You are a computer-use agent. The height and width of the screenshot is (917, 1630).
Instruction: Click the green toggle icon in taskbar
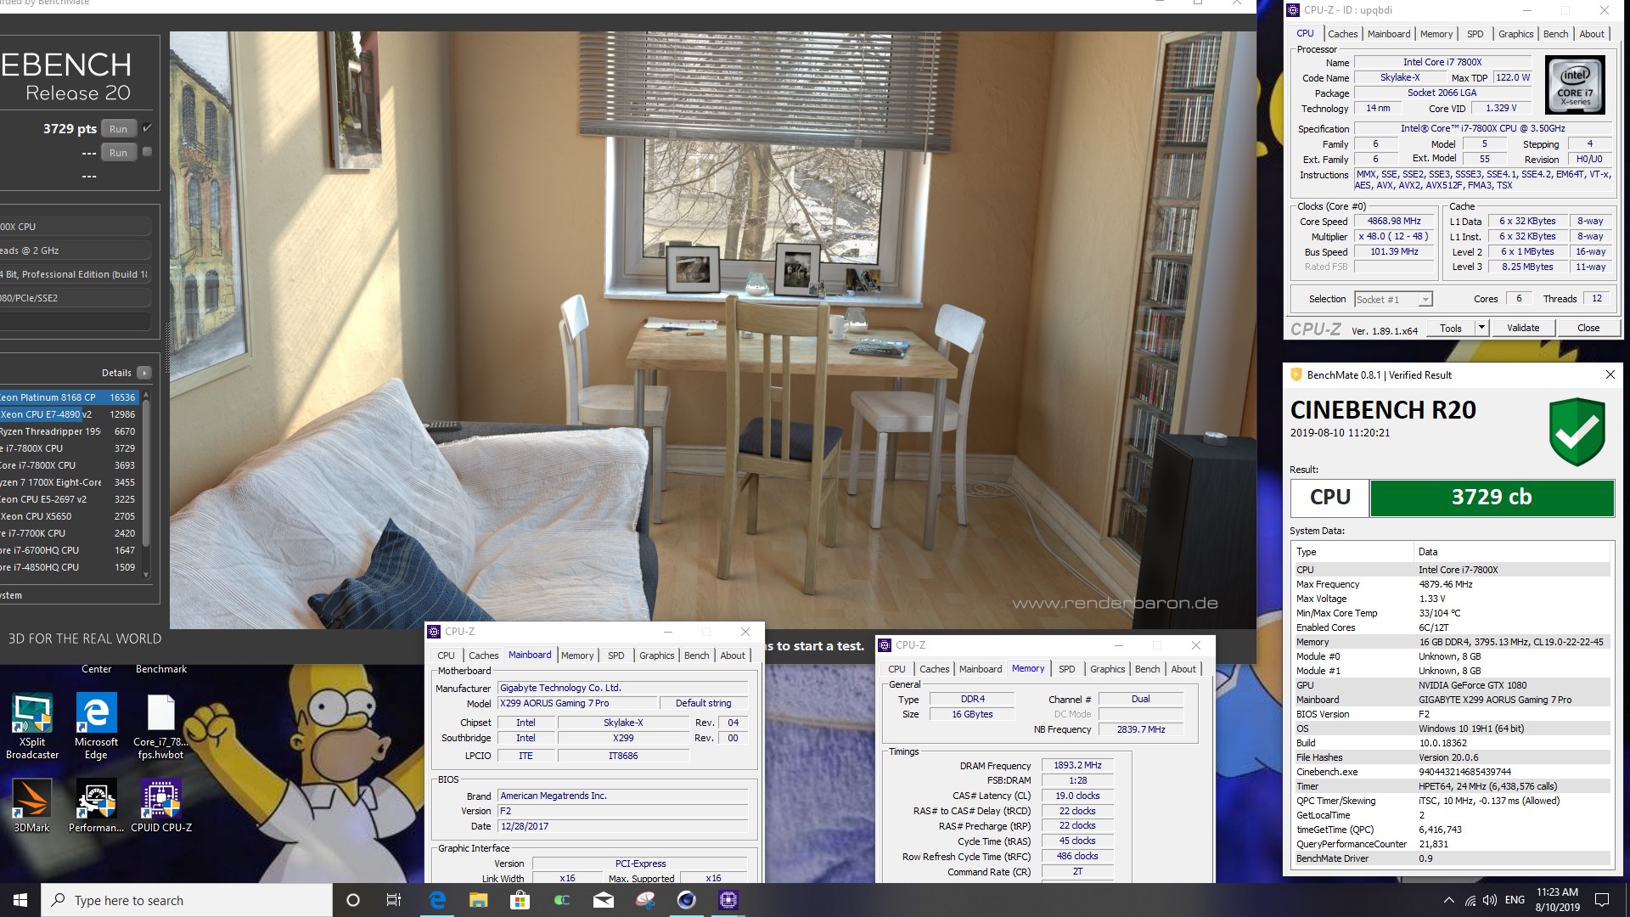click(x=562, y=900)
